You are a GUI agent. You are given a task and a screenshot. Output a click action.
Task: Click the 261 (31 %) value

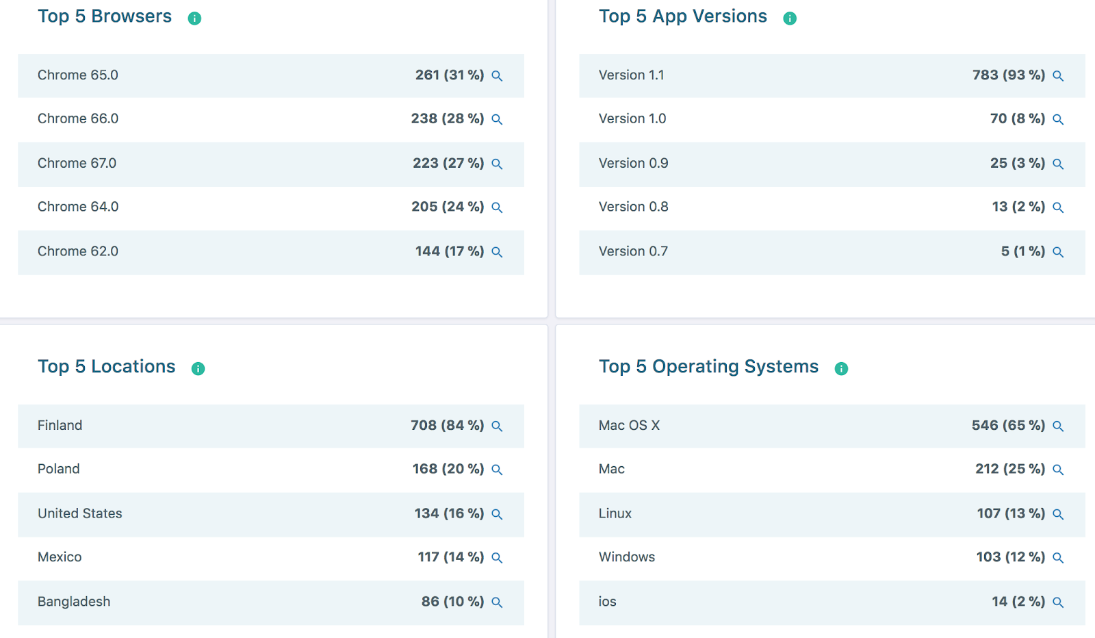(450, 75)
